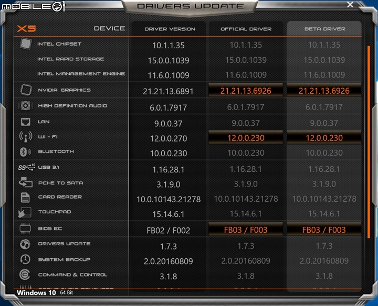Click PCI-E to SATA installed version 3.1.9.0
Image resolution: width=378 pixels, height=306 pixels.
169,184
